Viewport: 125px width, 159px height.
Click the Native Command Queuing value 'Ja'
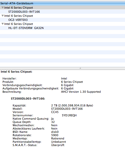point(52,119)
